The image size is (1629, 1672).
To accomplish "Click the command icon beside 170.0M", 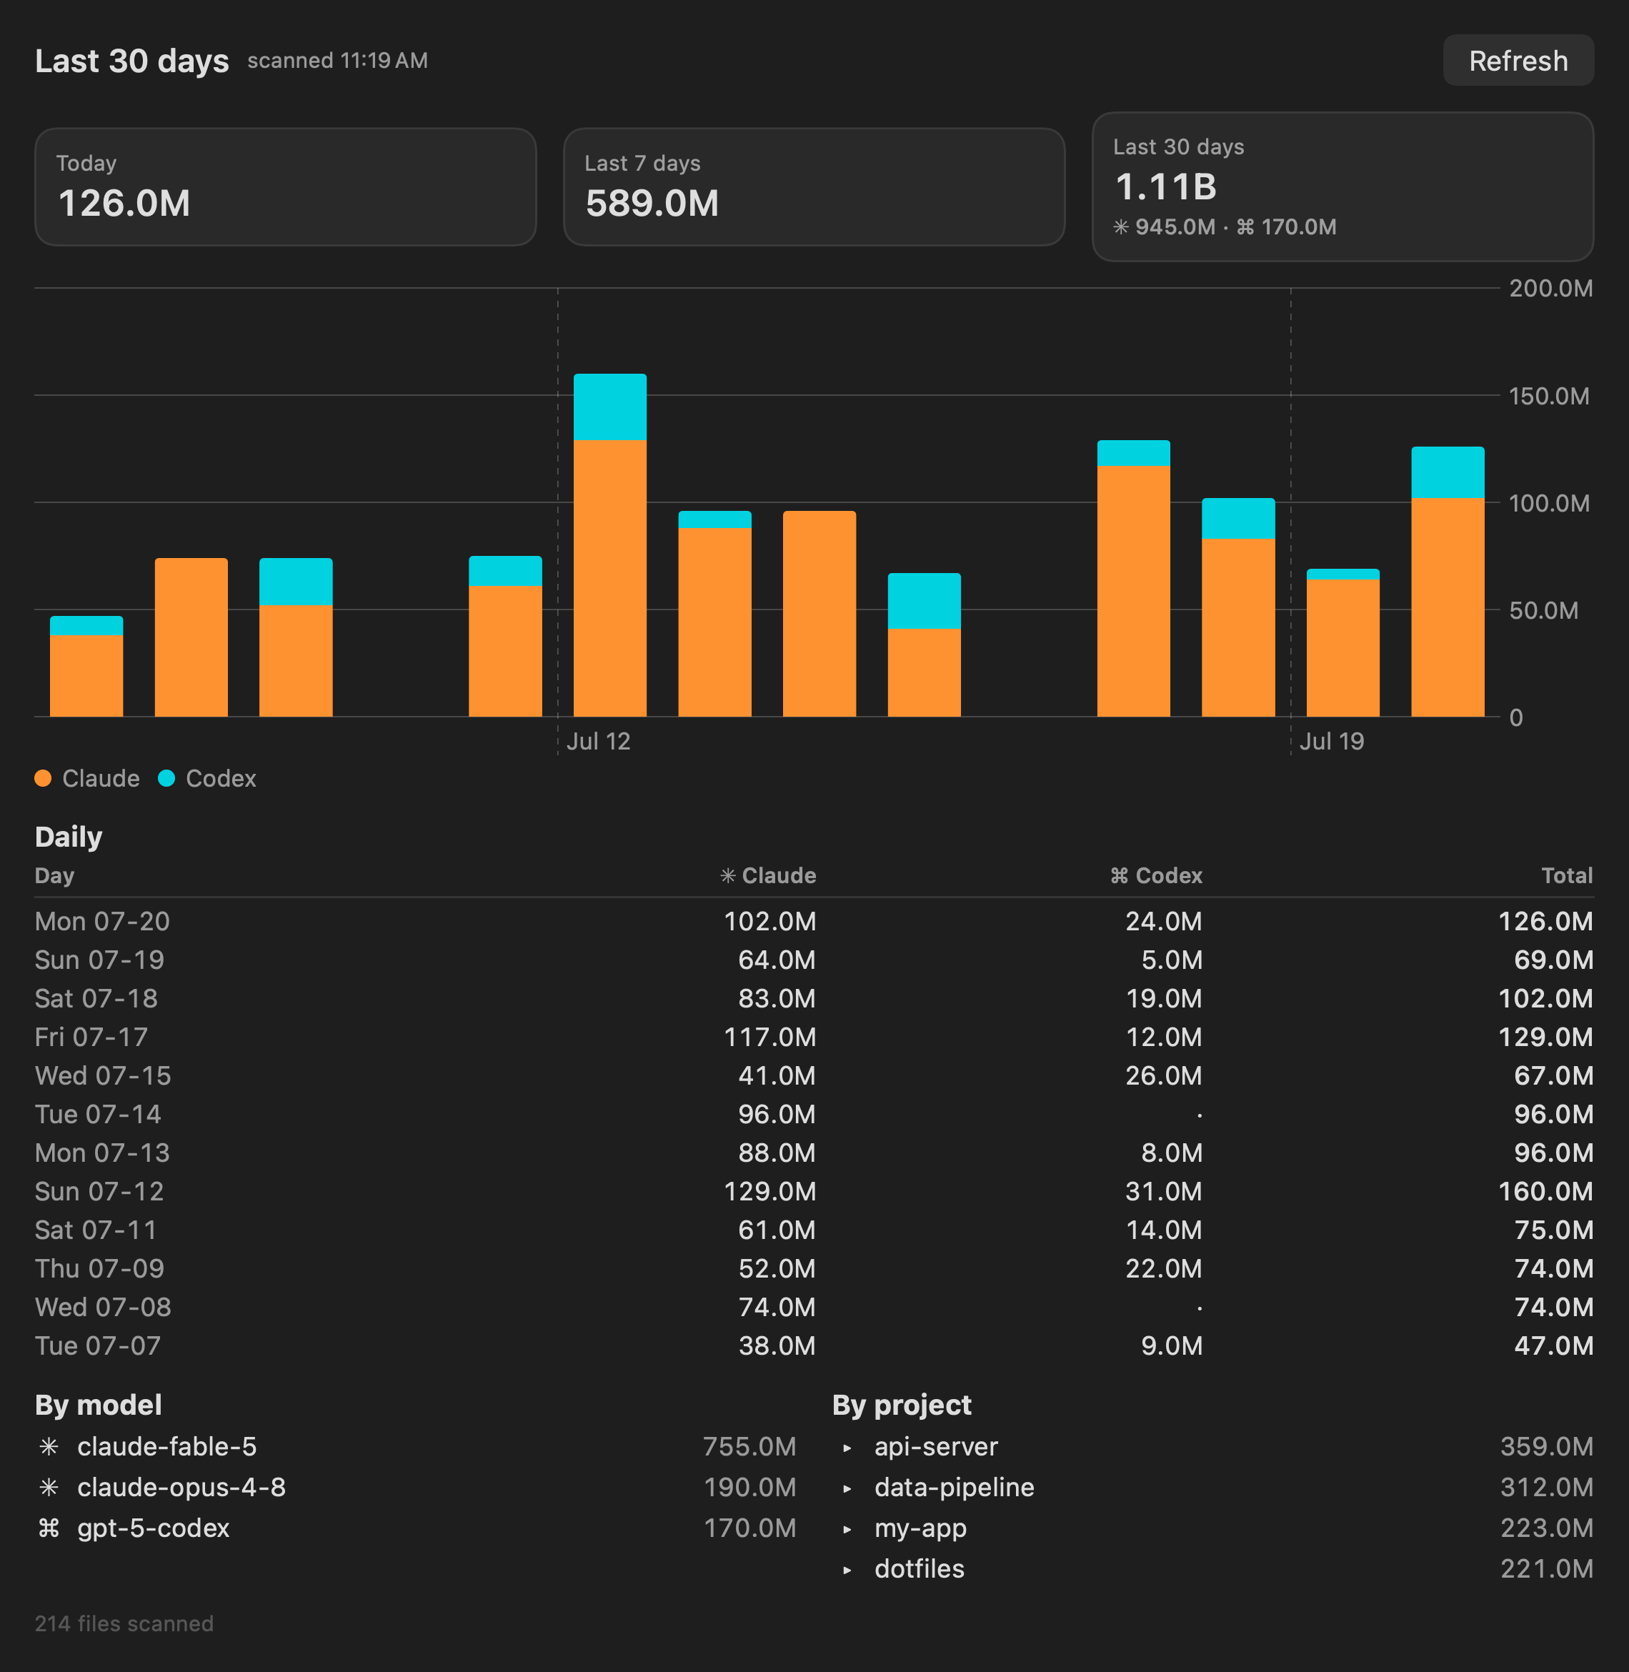I will (1246, 227).
